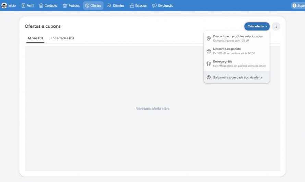Screen dimensions: 305x182
Task: Click the store logo icon beside Início
Action: pyautogui.click(x=4, y=5)
